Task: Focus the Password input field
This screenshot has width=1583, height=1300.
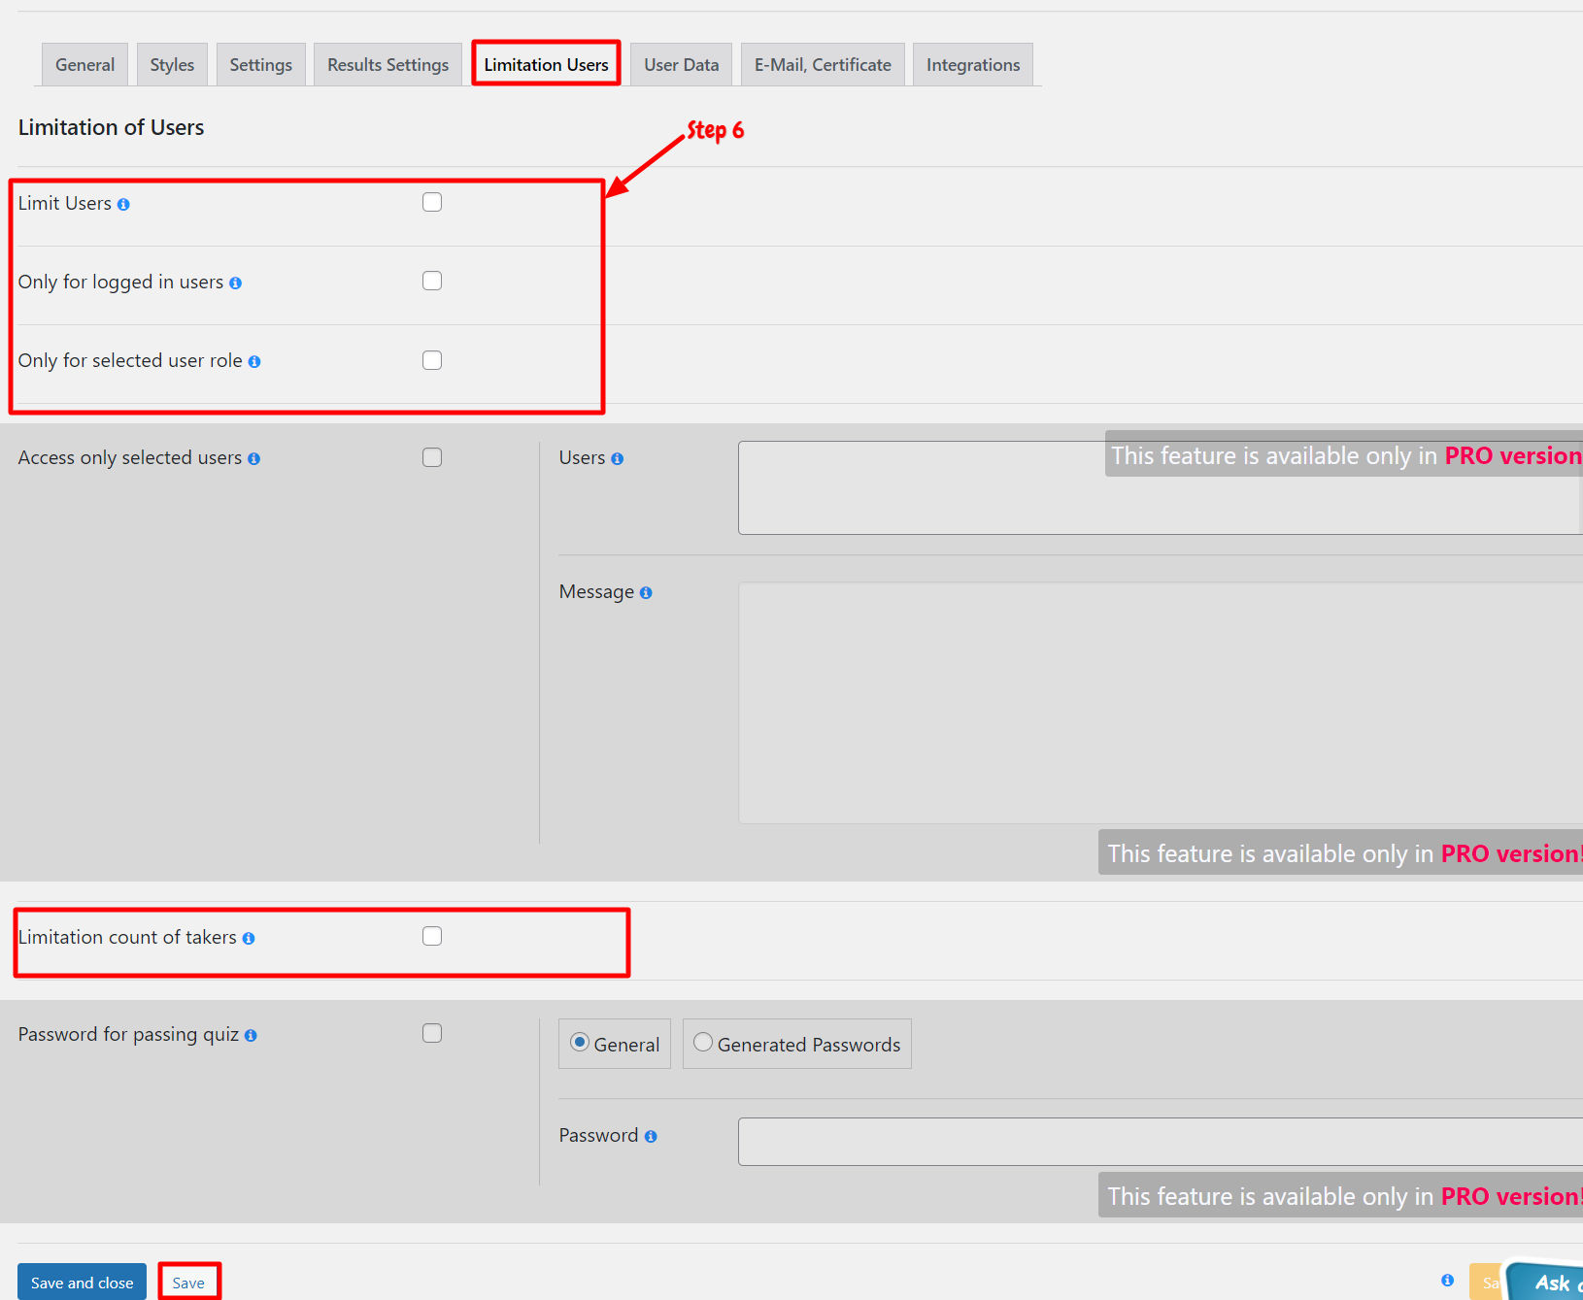Action: click(1161, 1142)
